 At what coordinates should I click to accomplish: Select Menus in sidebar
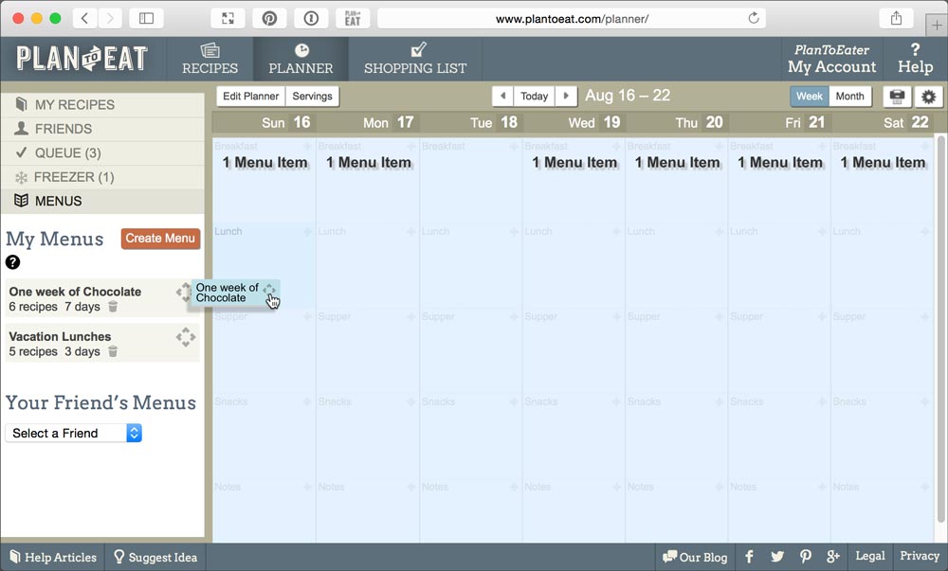pos(102,201)
